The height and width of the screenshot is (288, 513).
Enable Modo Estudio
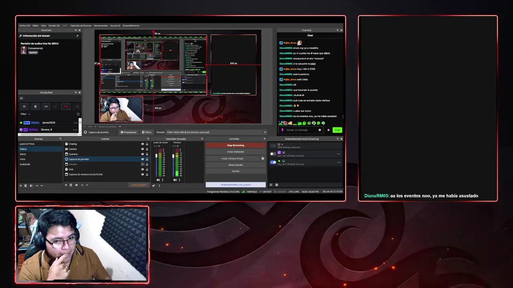(236, 165)
